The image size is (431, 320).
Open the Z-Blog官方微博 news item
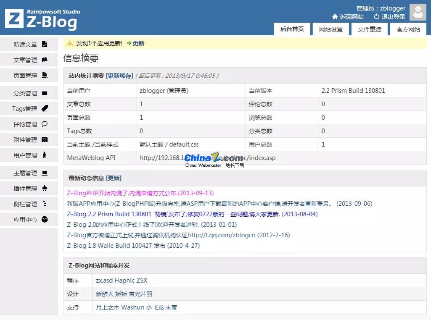pos(178,235)
